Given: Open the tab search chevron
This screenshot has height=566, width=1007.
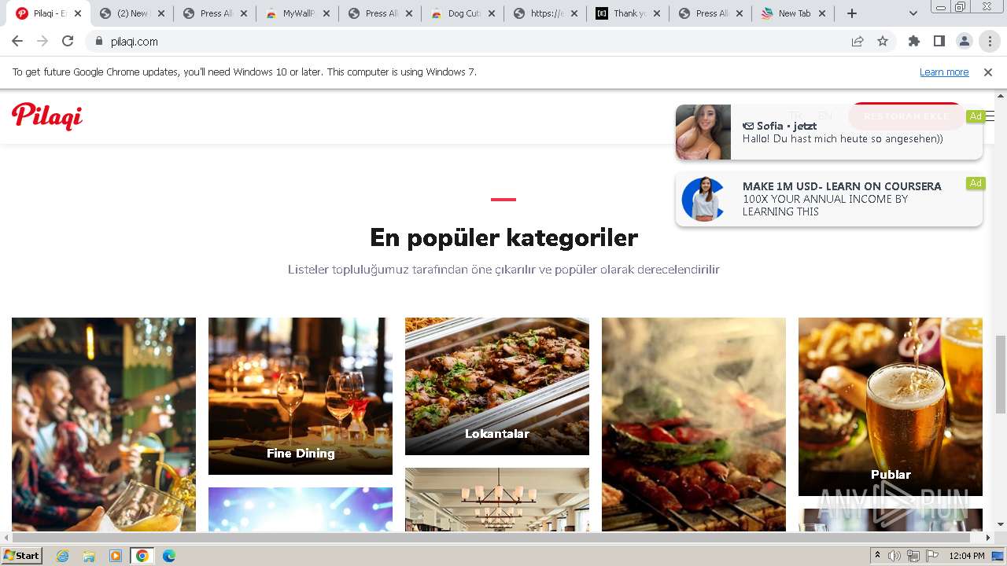Looking at the screenshot, I should pos(913,13).
